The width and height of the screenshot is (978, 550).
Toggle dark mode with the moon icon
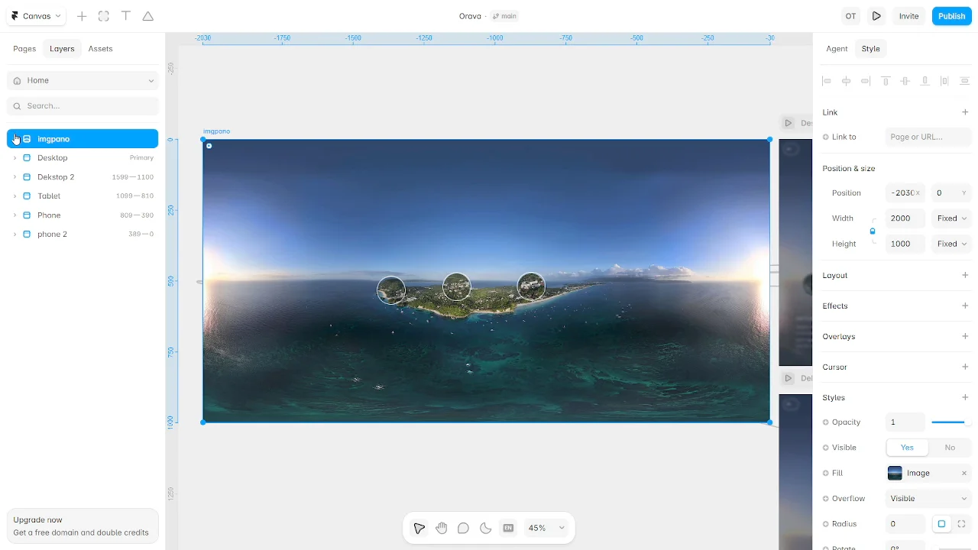tap(485, 528)
